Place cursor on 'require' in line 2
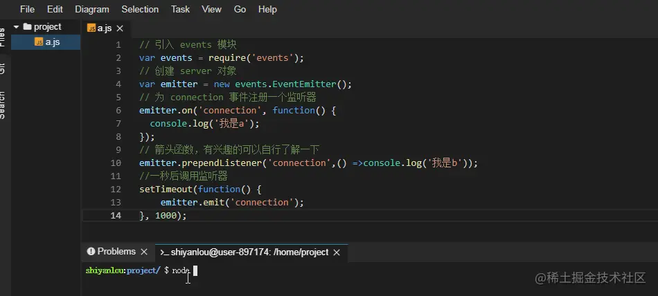This screenshot has width=658, height=296. [x=227, y=58]
